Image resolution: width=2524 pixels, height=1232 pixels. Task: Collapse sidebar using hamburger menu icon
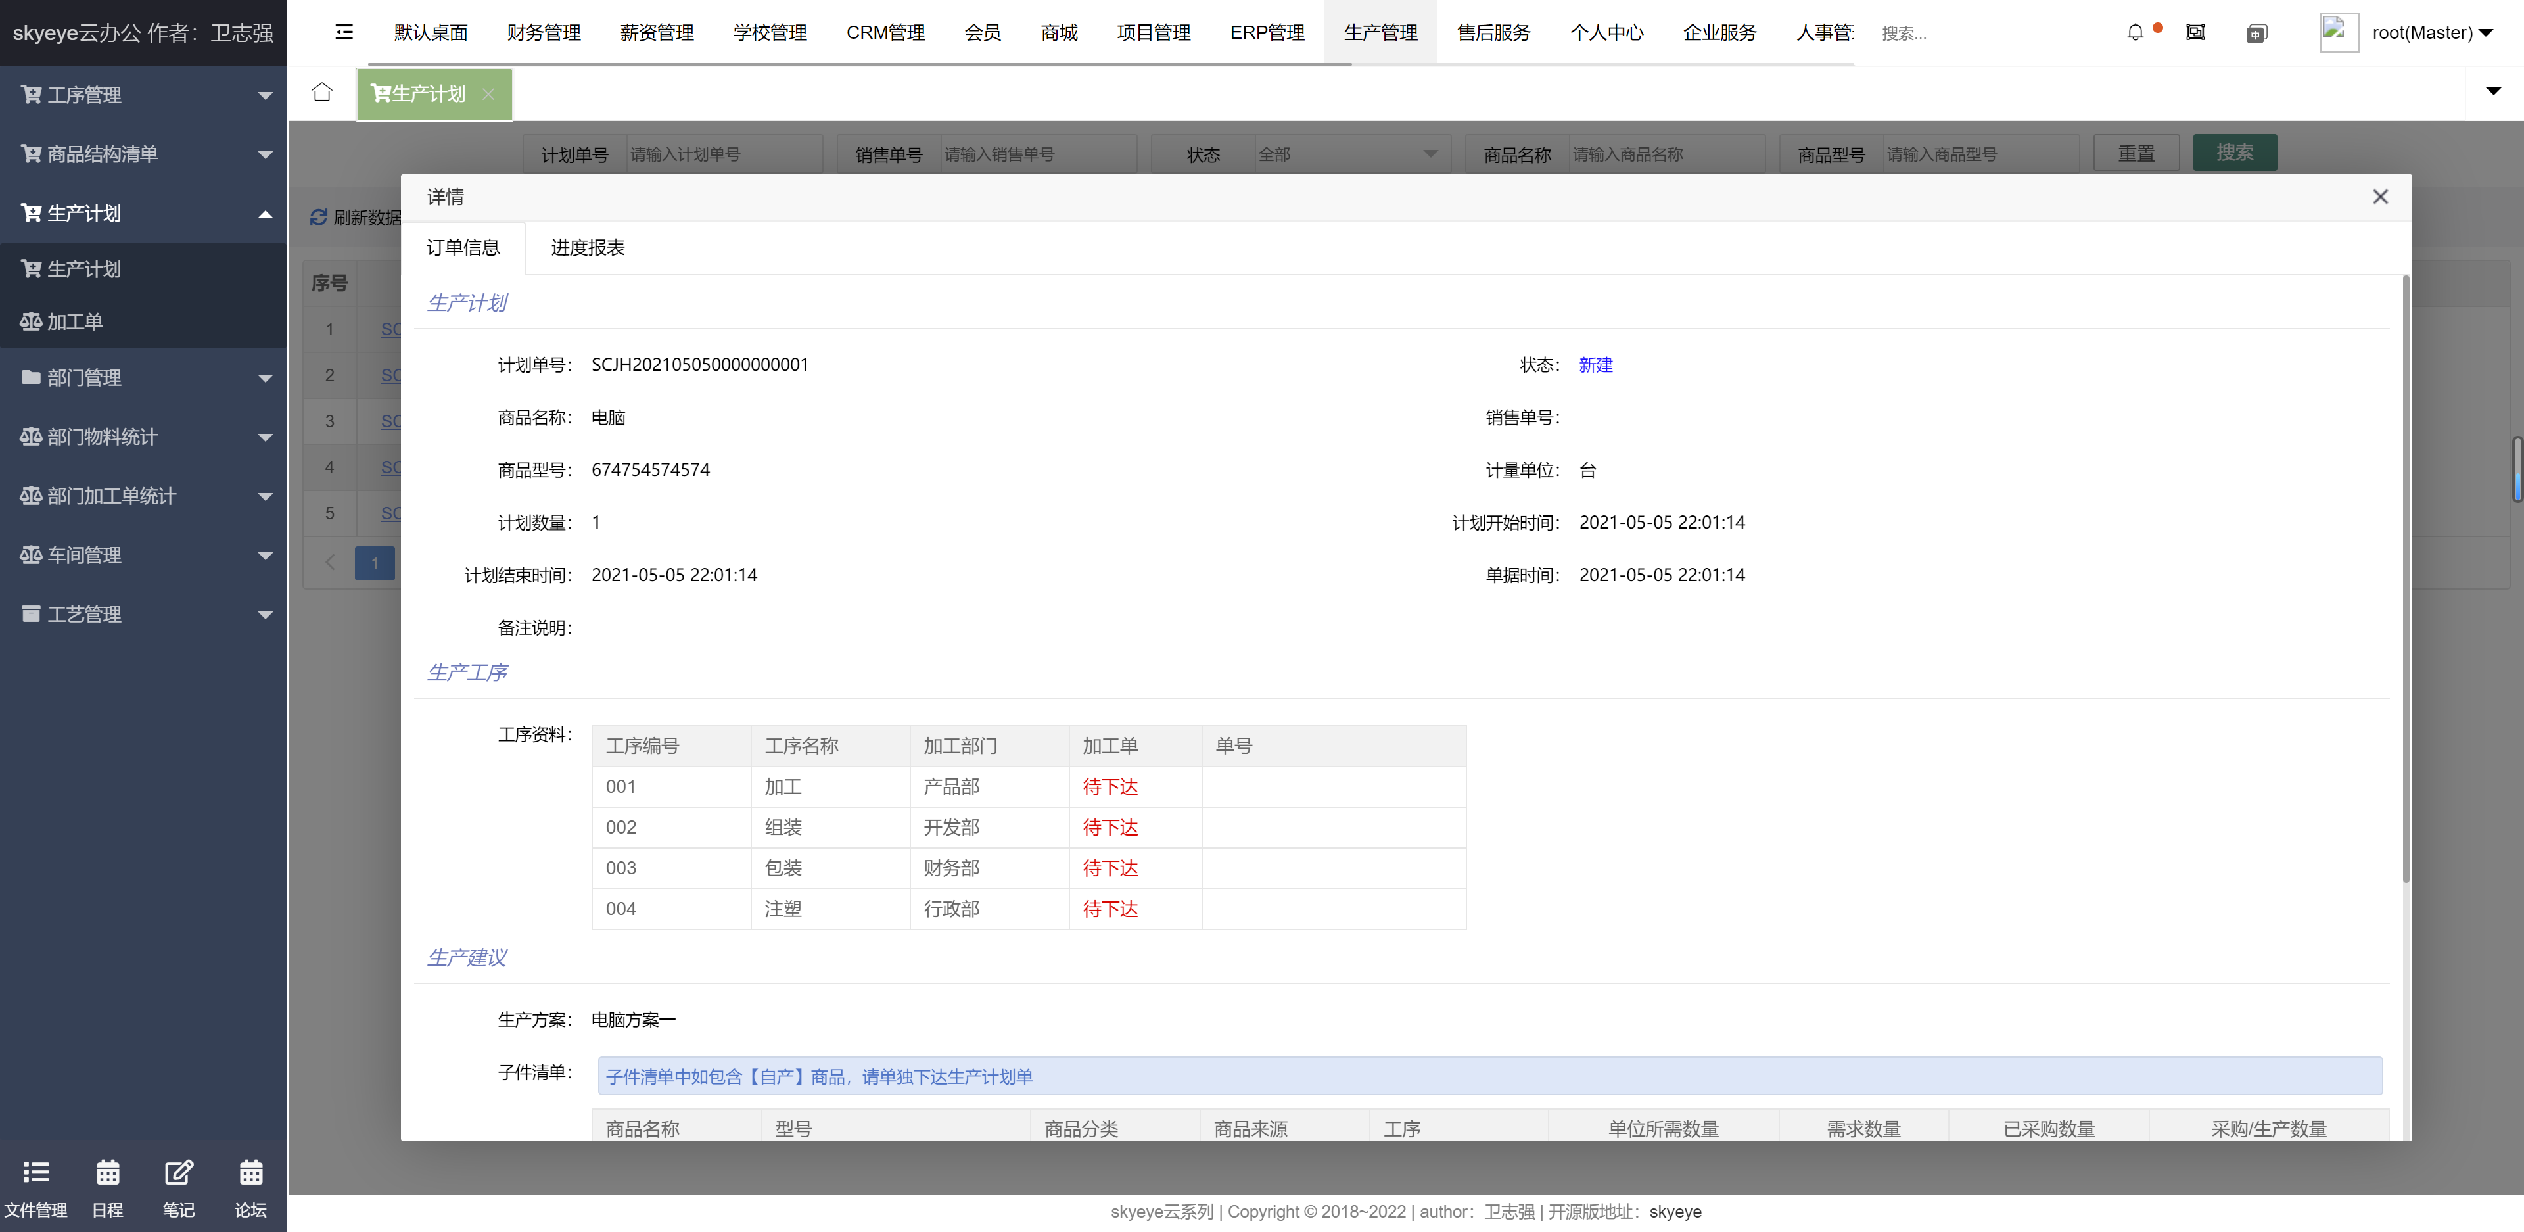coord(344,32)
